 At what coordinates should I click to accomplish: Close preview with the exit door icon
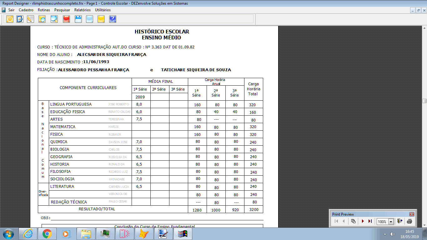tap(400, 221)
